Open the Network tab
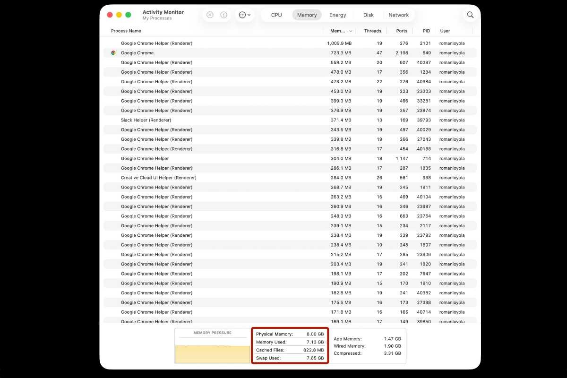The height and width of the screenshot is (378, 567). click(x=398, y=15)
